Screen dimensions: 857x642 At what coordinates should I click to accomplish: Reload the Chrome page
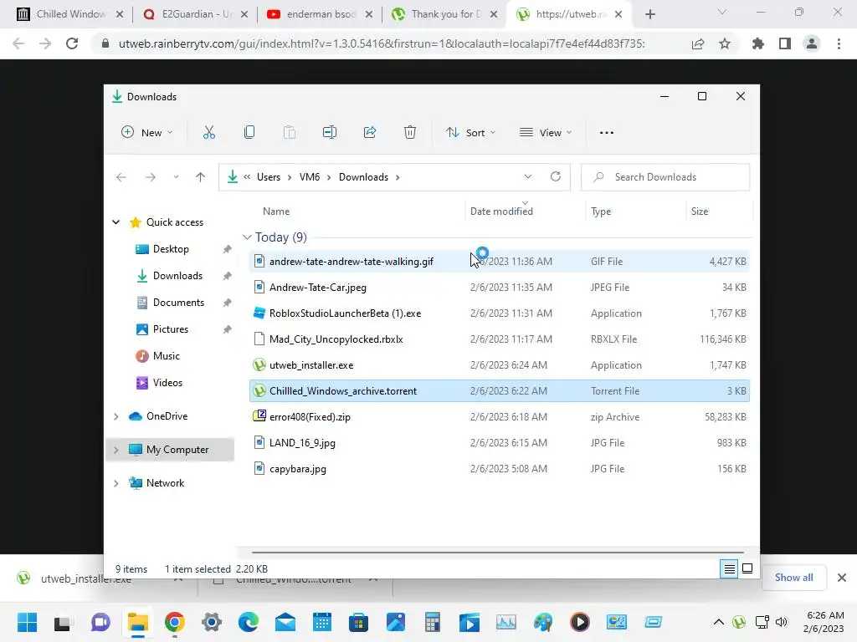(72, 43)
